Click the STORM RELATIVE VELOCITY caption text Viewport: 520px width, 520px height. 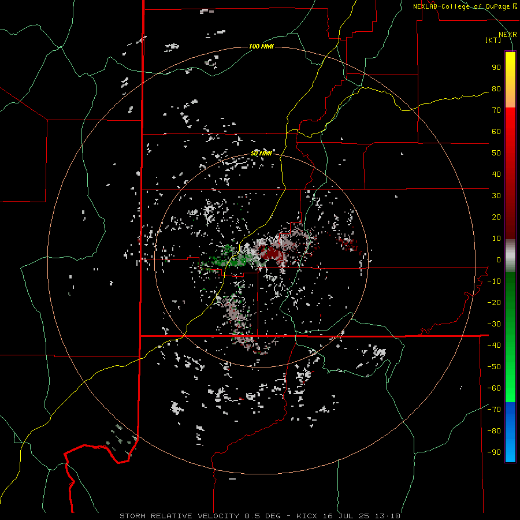tap(179, 516)
